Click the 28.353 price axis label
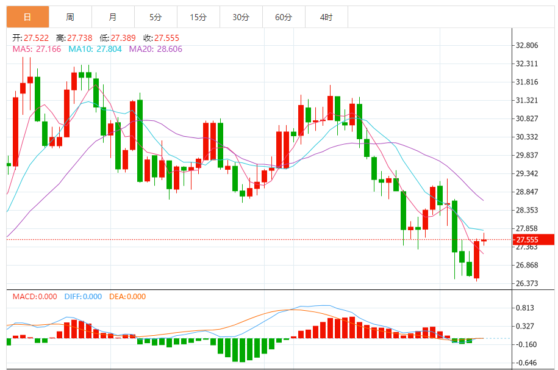Viewport: 558px width, 370px height. click(x=527, y=210)
